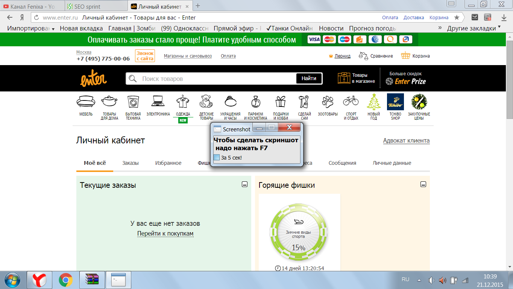Collapse the Горящие фишки panel

[423, 184]
